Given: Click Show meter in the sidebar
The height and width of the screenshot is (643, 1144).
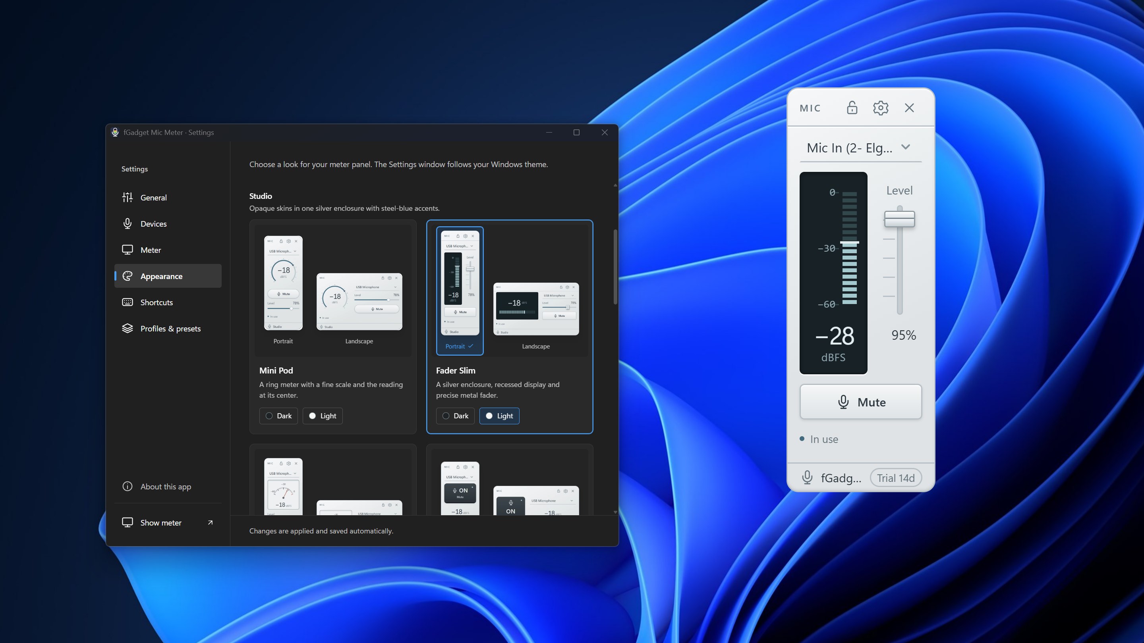Looking at the screenshot, I should 168,523.
